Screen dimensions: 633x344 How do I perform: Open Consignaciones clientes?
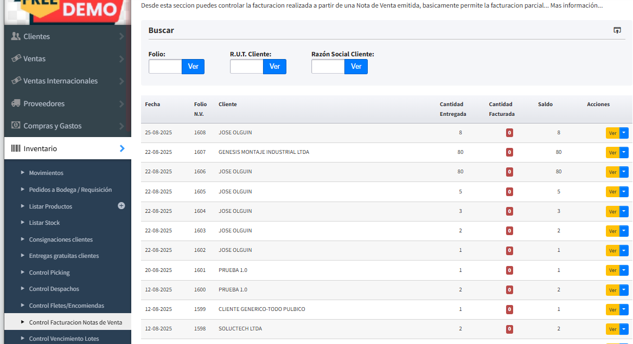click(x=61, y=239)
